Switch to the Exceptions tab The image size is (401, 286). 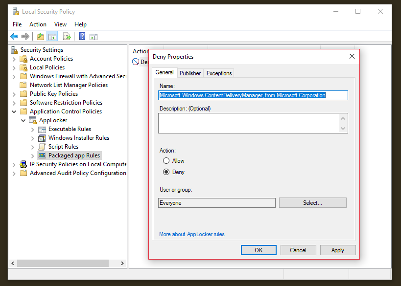point(219,73)
